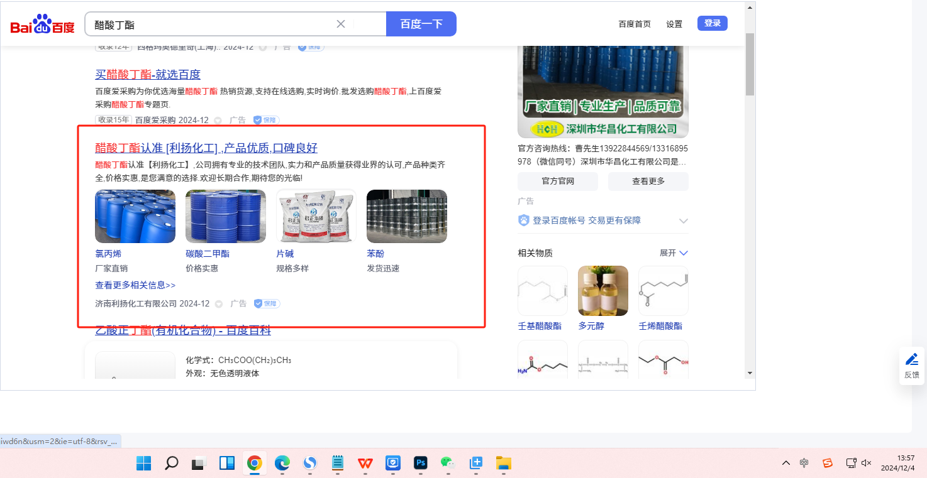Click the 苯酚 product link

[375, 254]
